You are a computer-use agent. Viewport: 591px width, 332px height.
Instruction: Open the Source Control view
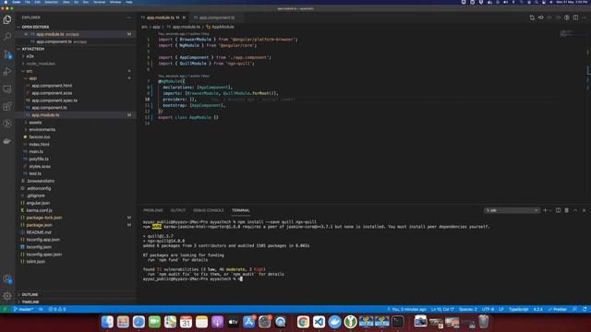coord(7,54)
